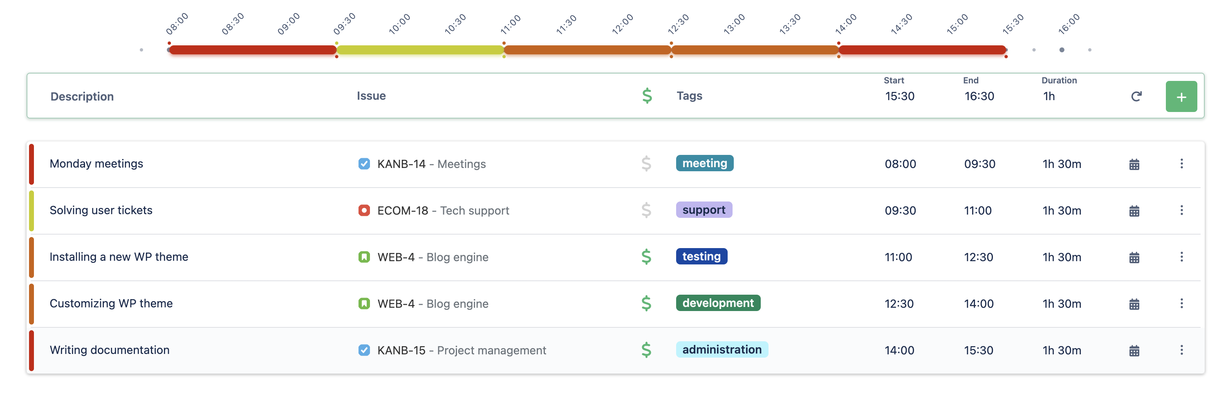This screenshot has height=394, width=1228.
Task: Open calendar icon for Writing documentation
Action: pos(1134,351)
